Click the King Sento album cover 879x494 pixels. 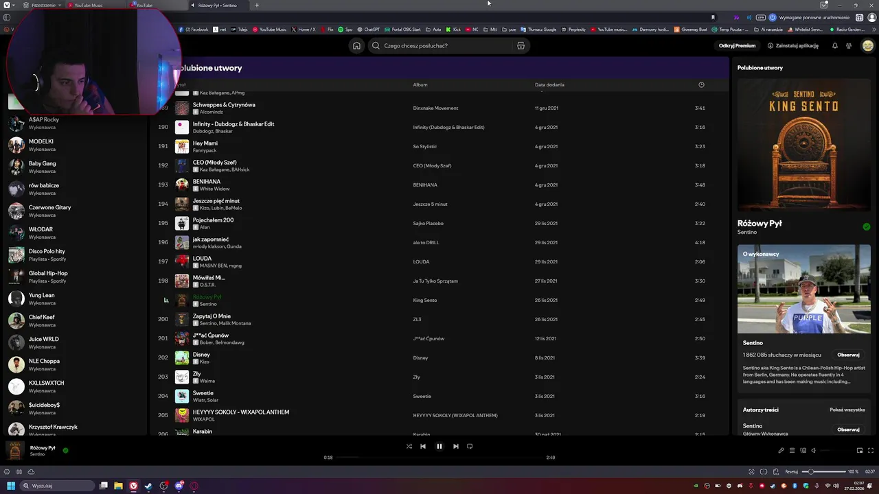tap(803, 145)
